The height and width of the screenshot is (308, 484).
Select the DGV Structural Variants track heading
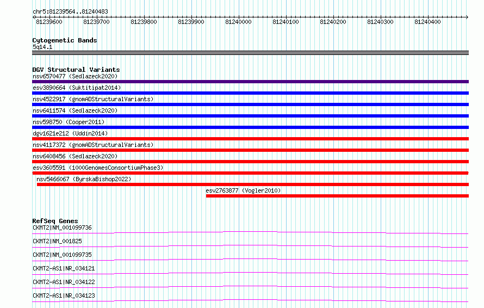pyautogui.click(x=76, y=70)
